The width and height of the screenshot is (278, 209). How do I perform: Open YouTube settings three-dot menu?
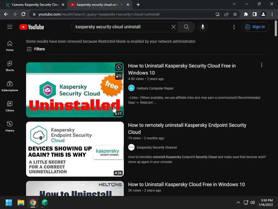click(x=234, y=27)
